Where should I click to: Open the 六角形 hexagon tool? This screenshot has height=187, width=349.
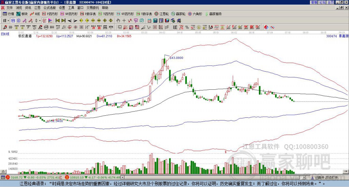click(195, 14)
